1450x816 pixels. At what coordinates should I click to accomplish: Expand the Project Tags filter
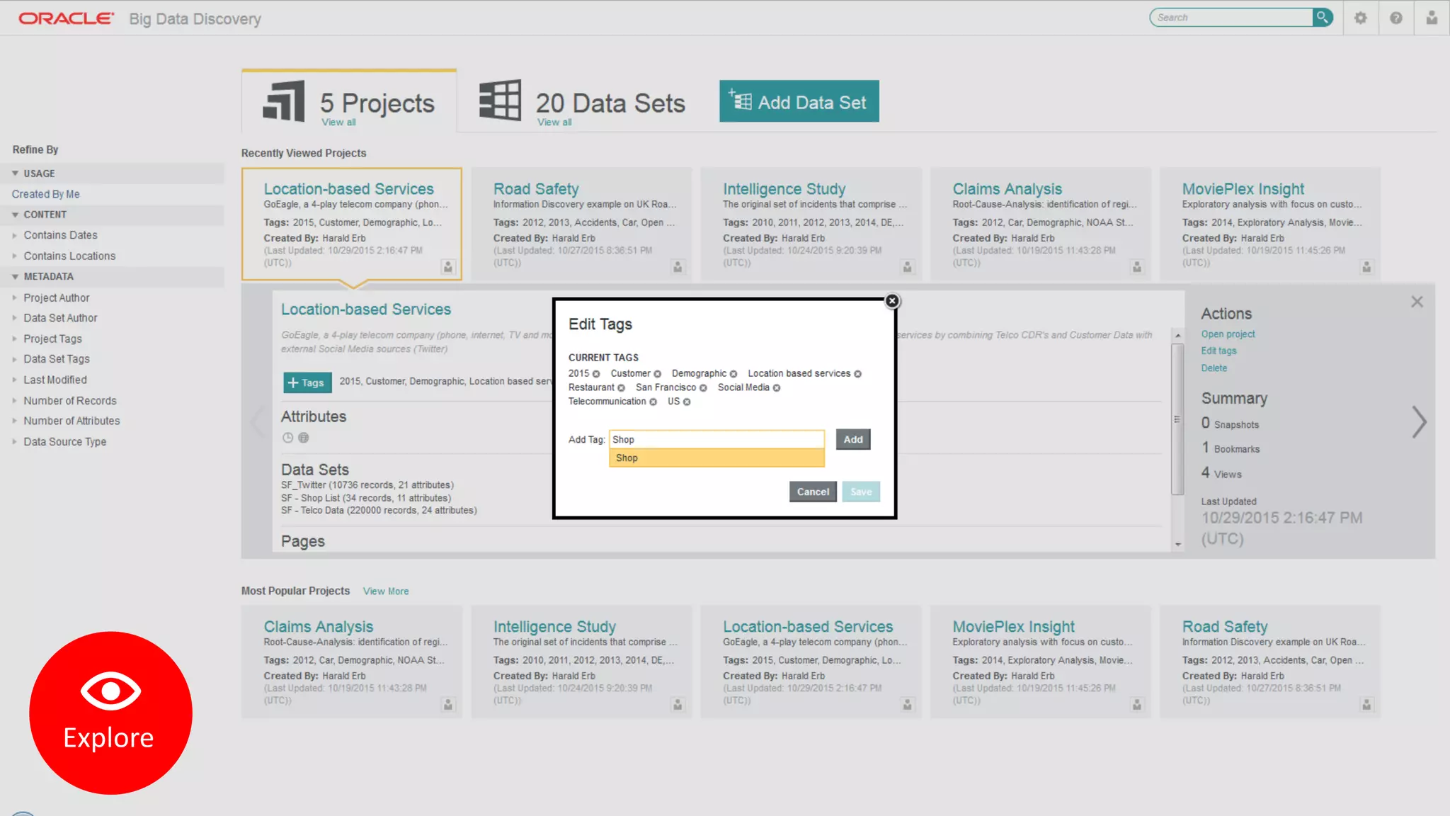point(52,339)
